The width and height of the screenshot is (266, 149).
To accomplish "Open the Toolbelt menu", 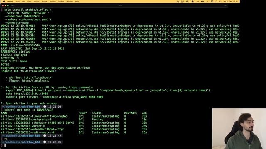I will (61, 2).
